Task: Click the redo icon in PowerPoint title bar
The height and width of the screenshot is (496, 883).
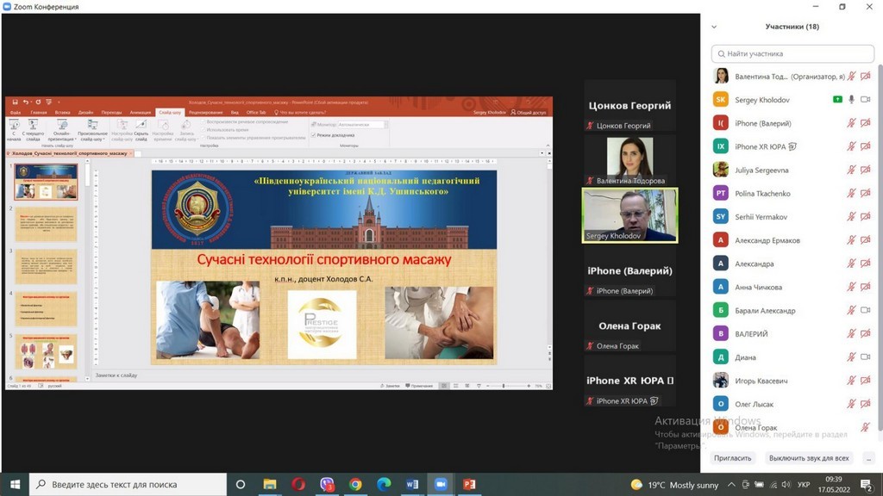Action: (38, 102)
